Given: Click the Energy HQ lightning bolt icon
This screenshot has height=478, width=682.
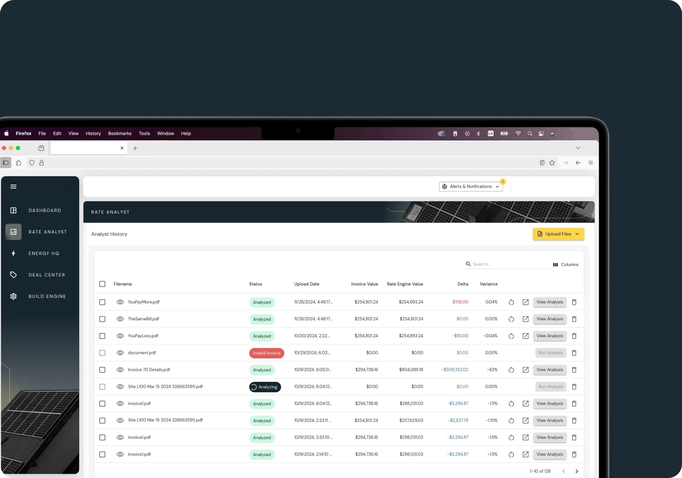Looking at the screenshot, I should [x=13, y=253].
